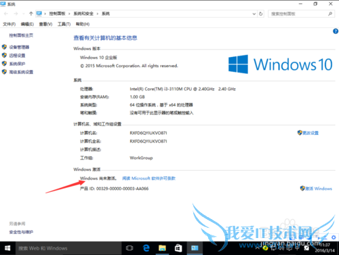Click the product ID 00329-00000-00003-AA066 text

[122, 189]
